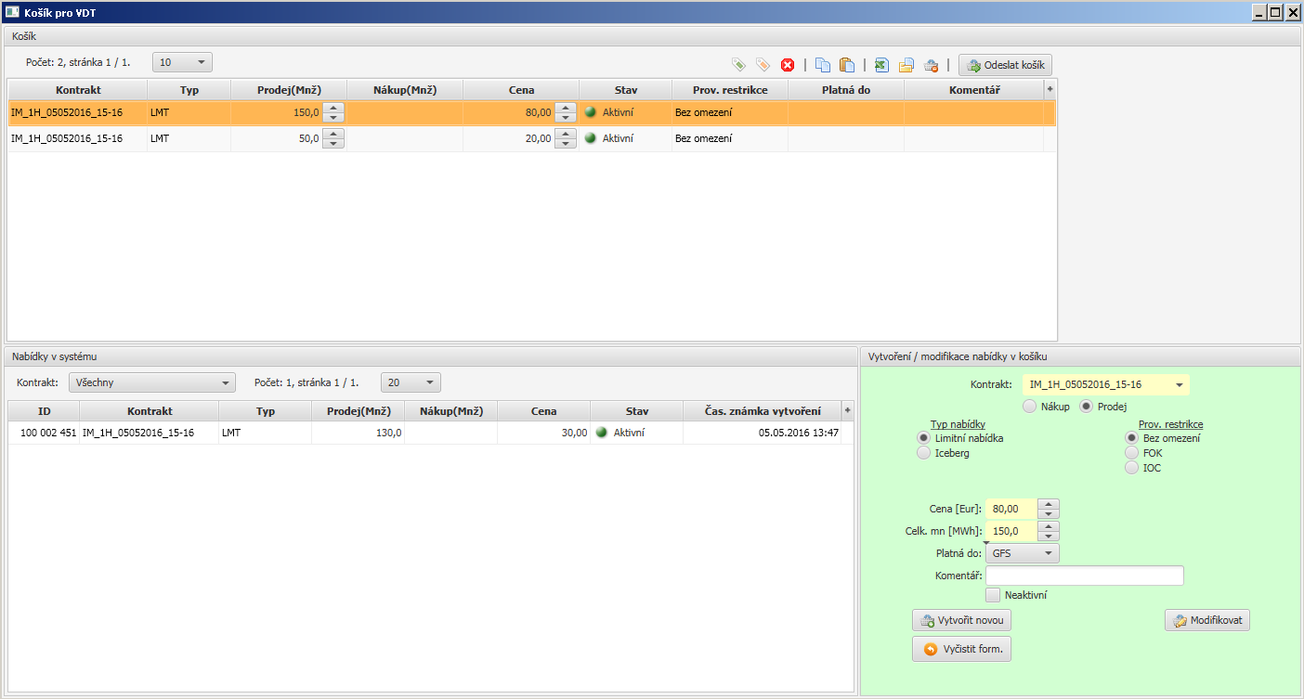Click the empty basket icon with minus

931,65
